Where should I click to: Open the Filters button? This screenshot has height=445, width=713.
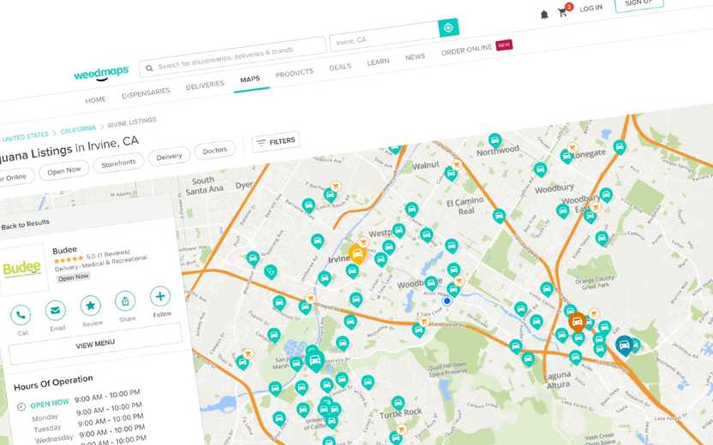click(276, 142)
